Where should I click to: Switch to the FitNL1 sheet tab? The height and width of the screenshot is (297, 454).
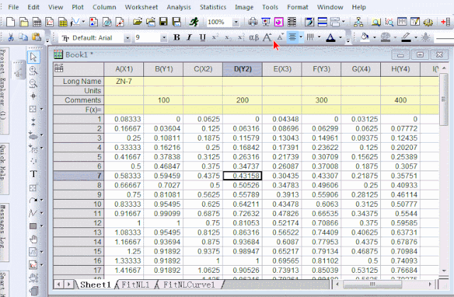136,284
